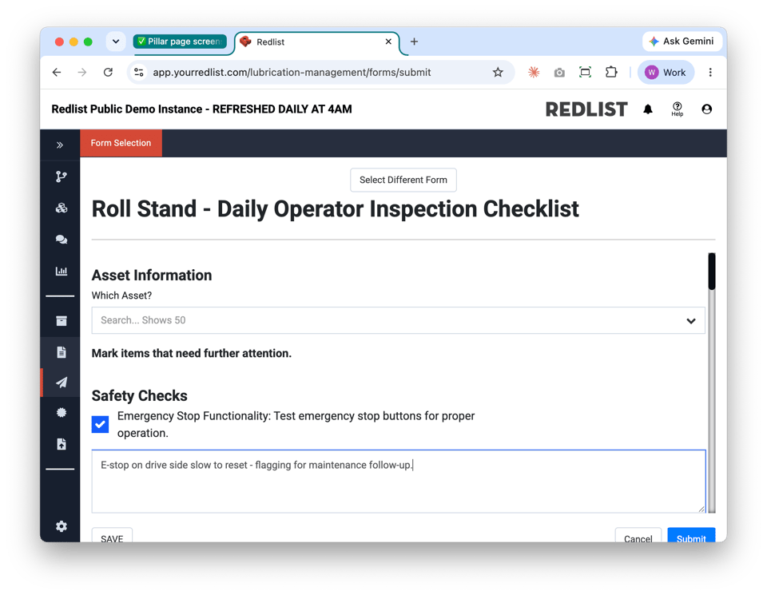
Task: Select the Form Selection tab
Action: [x=121, y=143]
